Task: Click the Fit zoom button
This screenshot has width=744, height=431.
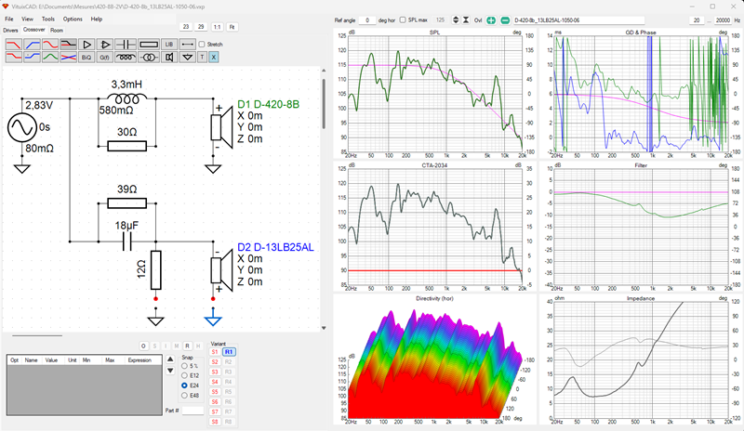Action: (x=232, y=27)
